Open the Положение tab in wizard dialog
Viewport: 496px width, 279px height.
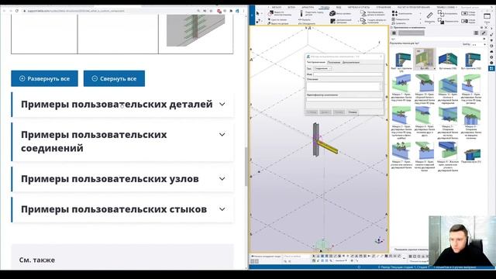tap(334, 62)
